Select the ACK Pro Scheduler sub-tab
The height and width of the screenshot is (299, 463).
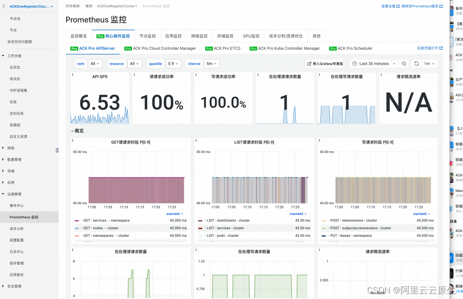tap(351, 49)
